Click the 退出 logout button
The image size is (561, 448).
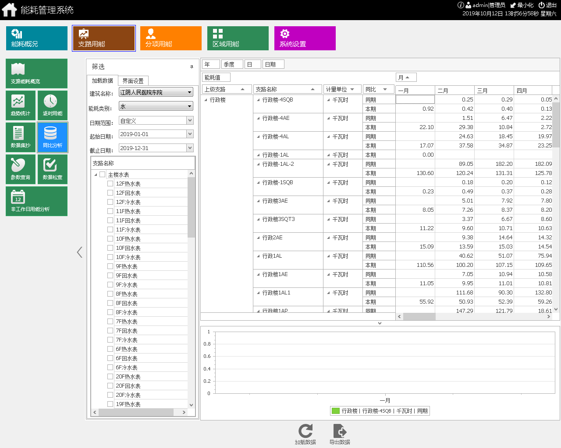pos(547,5)
